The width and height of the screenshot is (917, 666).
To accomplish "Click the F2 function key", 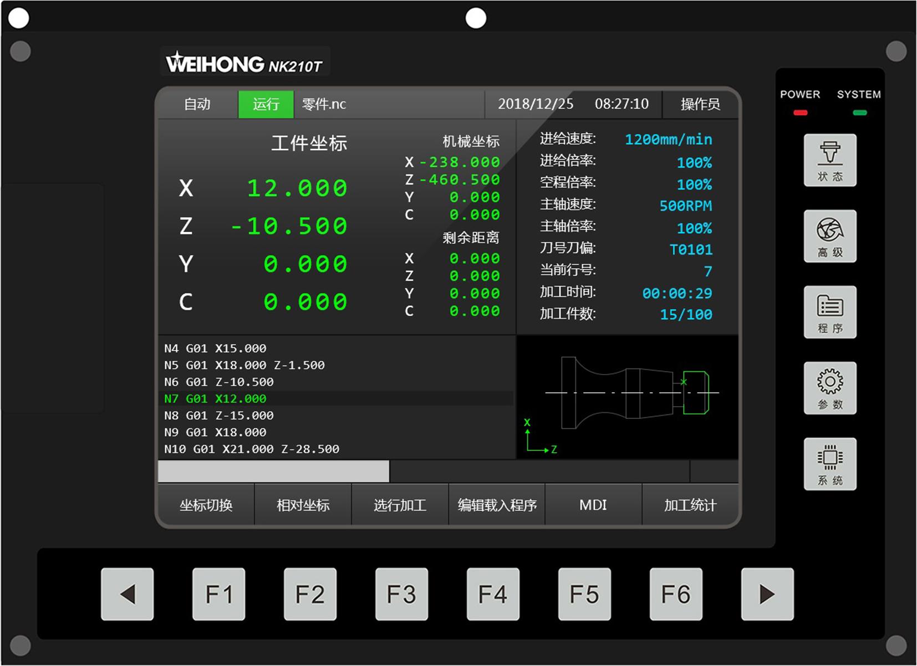I will click(310, 594).
